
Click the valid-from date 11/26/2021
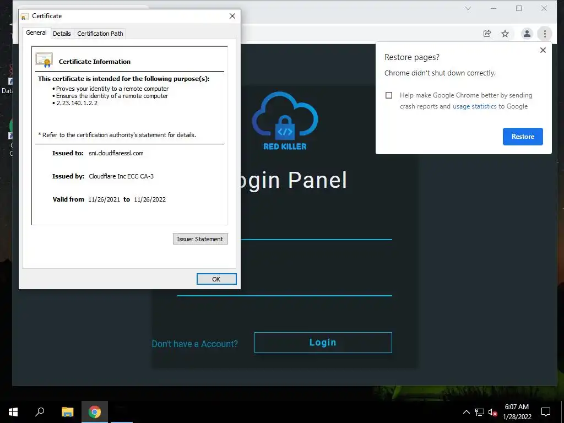104,199
